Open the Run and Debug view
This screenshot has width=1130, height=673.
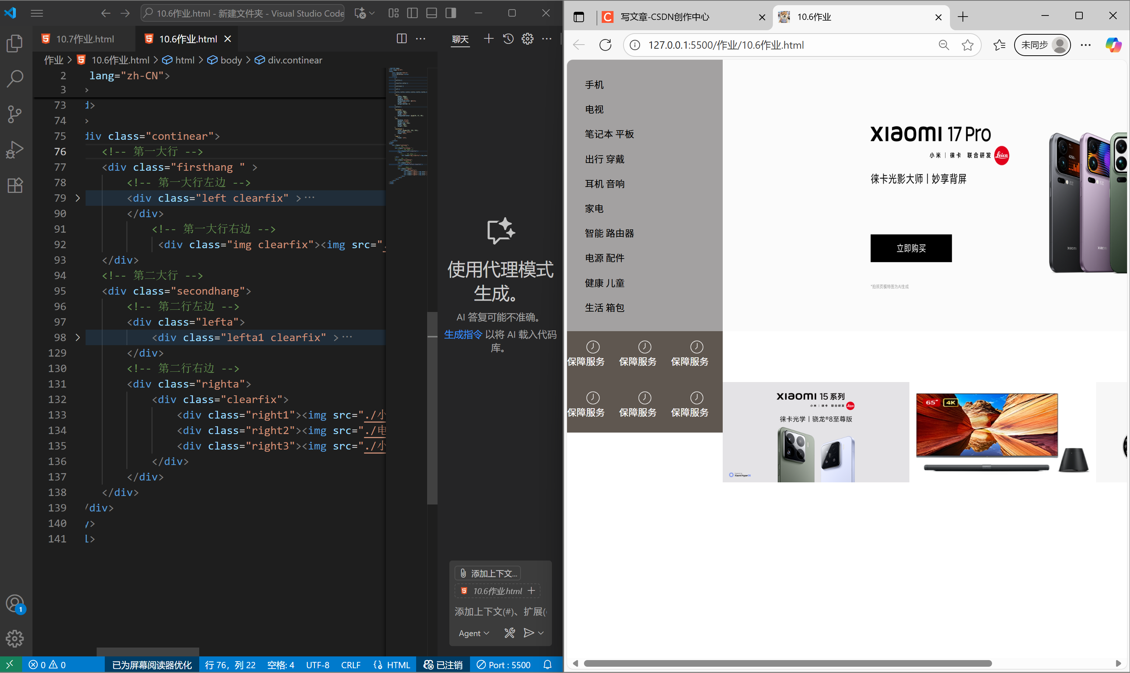point(15,150)
